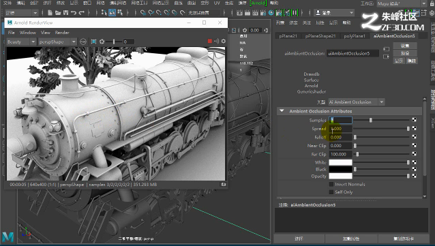This screenshot has height=246, width=435.
Task: Click the Make live surface magnet icon
Action: point(182,12)
